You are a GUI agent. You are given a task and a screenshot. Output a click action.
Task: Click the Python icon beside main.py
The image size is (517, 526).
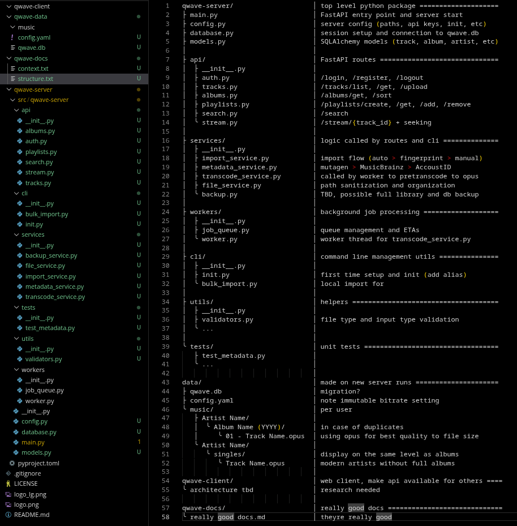click(x=16, y=442)
